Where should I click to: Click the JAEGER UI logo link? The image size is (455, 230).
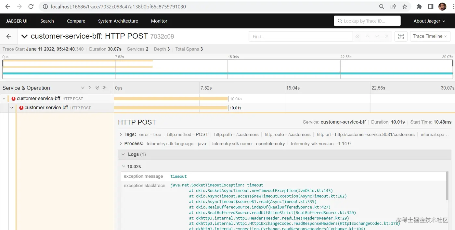click(17, 21)
